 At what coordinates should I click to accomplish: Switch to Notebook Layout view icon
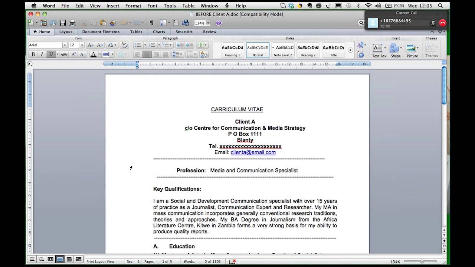pyautogui.click(x=69, y=259)
